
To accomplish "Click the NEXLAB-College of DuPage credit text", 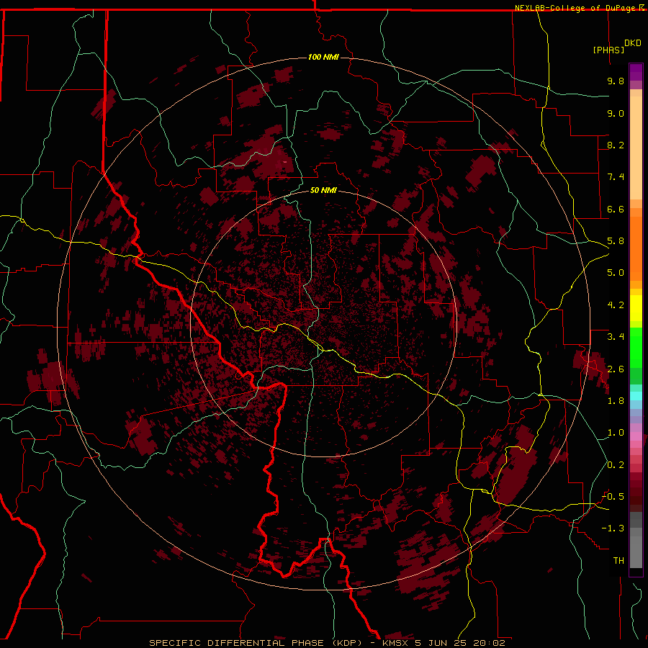I will point(576,8).
